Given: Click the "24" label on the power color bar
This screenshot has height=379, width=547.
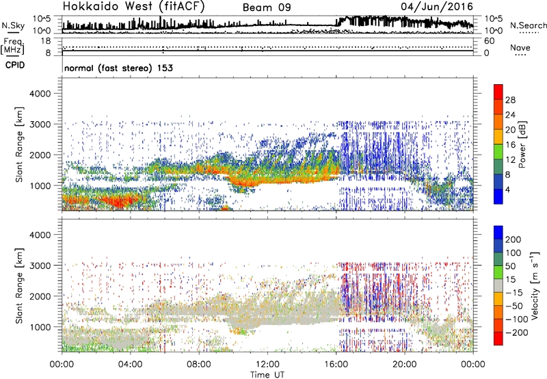Looking at the screenshot, I should [x=510, y=115].
